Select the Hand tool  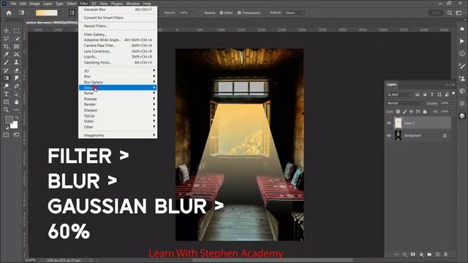point(16,102)
